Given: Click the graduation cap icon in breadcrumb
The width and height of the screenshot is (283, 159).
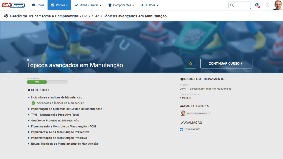Looking at the screenshot, I should click(6, 16).
